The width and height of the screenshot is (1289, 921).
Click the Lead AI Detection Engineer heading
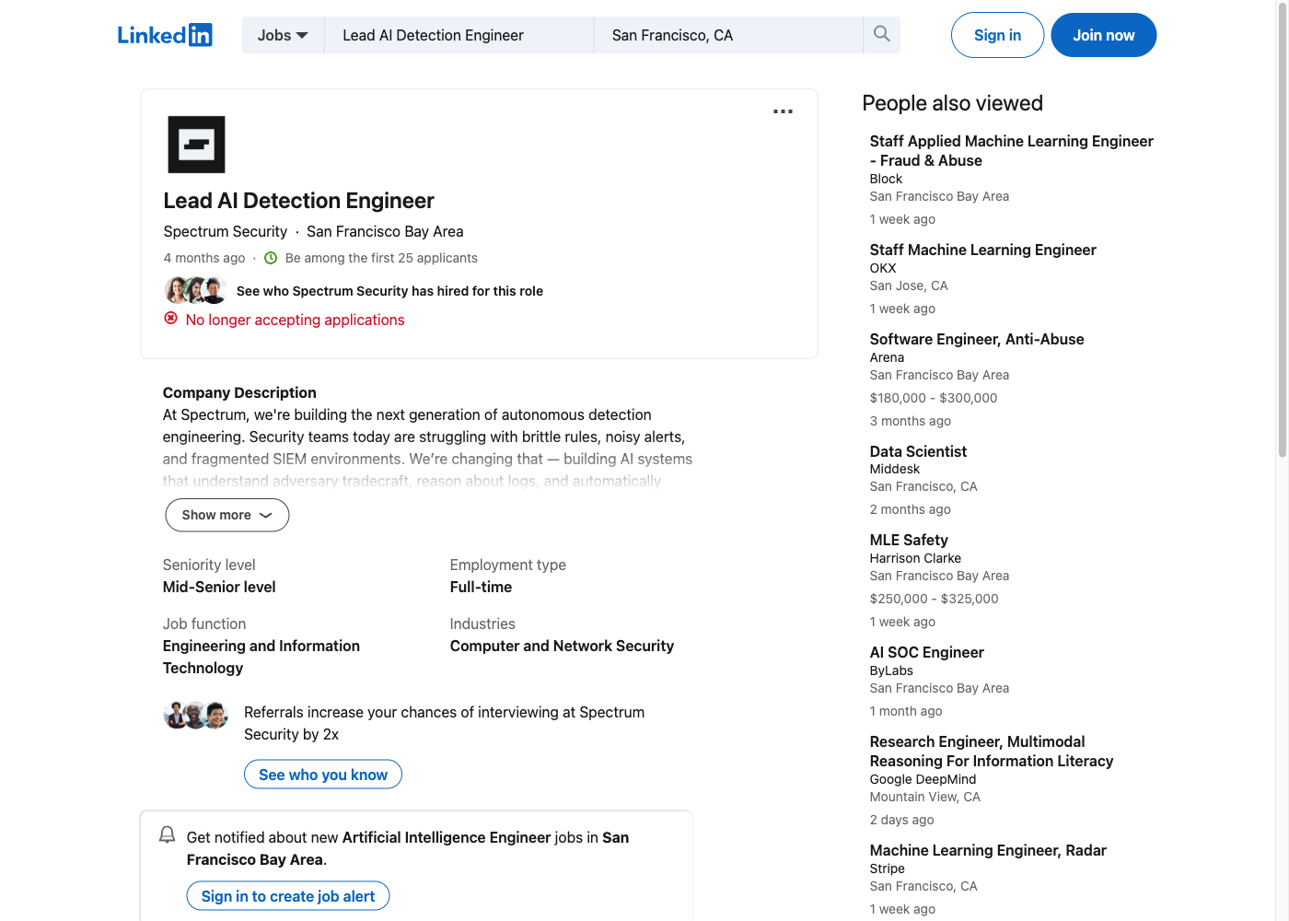[298, 201]
